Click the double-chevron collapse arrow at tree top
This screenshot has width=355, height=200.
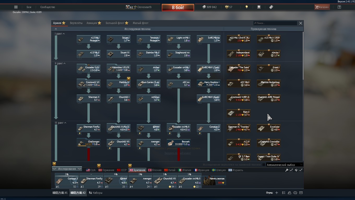[56, 29]
